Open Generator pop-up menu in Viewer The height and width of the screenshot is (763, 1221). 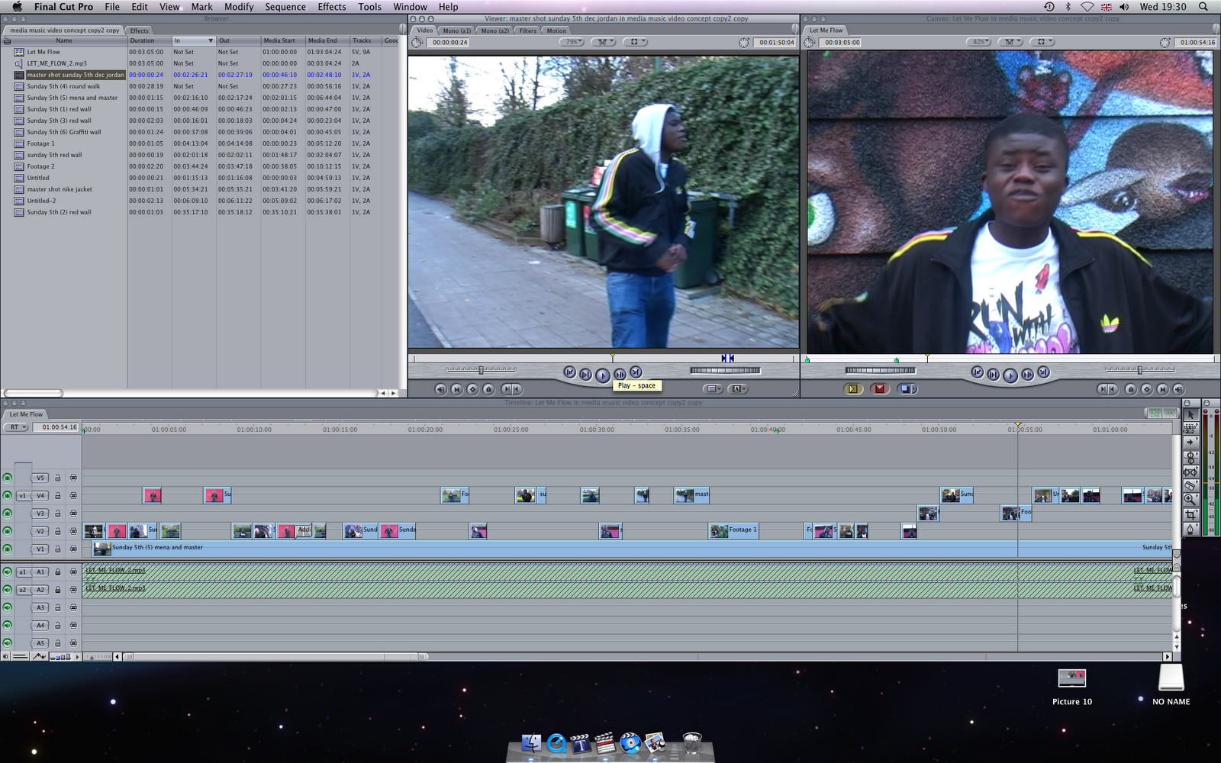[738, 389]
